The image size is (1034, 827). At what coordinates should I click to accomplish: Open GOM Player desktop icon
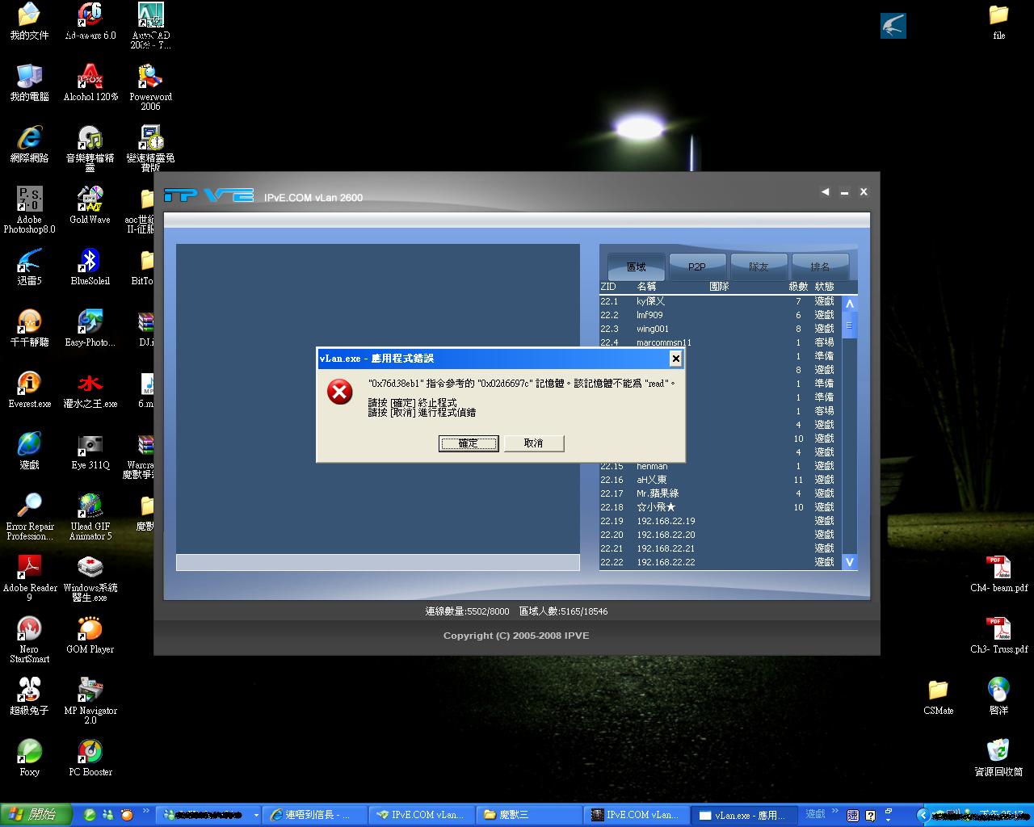tap(90, 629)
